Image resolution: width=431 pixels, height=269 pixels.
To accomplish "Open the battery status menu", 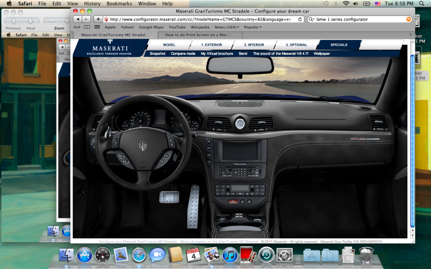I will [367, 3].
